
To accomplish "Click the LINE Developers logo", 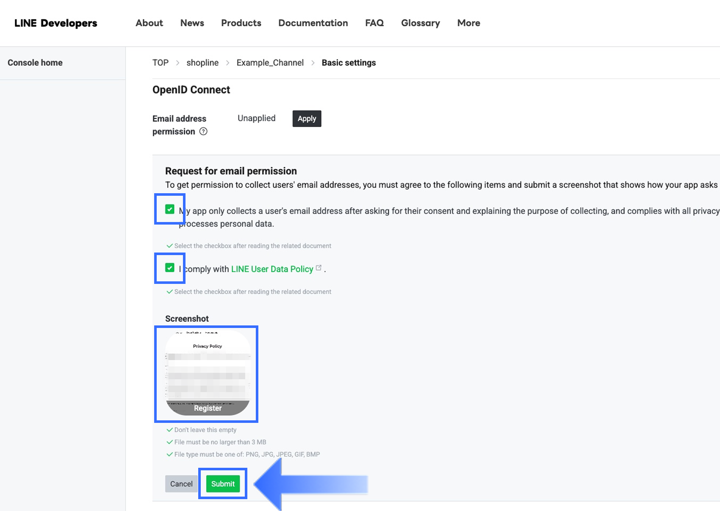I will [56, 23].
